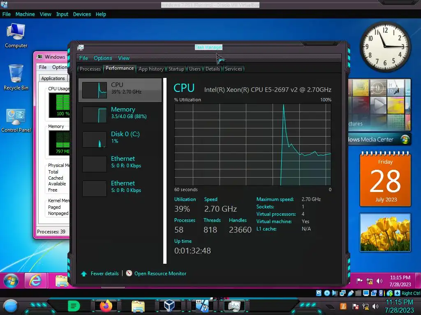Switch to the Startup tab
Image resolution: width=421 pixels, height=315 pixels.
pyautogui.click(x=176, y=69)
